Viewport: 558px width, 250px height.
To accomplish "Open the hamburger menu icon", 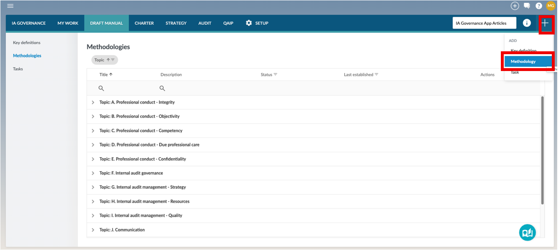I will tap(11, 6).
